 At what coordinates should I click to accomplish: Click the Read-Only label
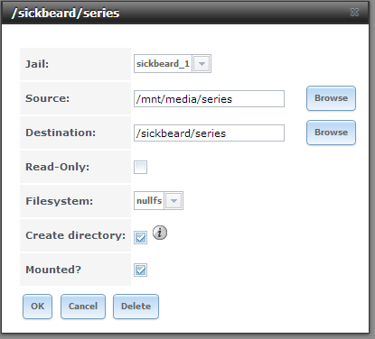(57, 167)
